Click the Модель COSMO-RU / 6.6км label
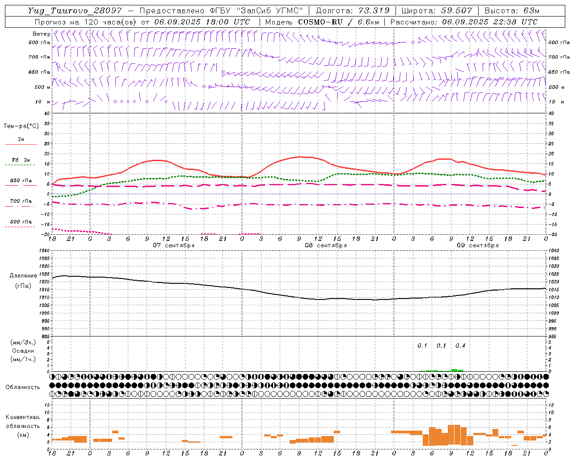Image resolution: width=572 pixels, height=457 pixels. [322, 22]
